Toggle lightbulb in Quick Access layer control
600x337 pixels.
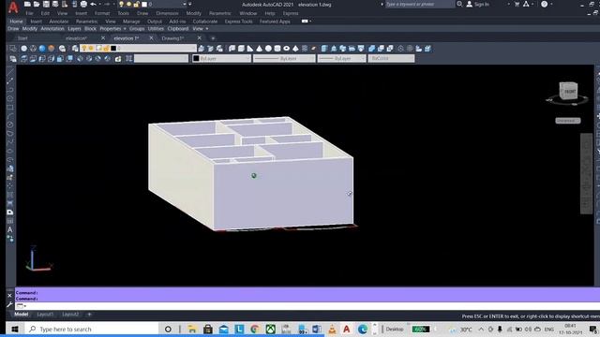(x=121, y=4)
